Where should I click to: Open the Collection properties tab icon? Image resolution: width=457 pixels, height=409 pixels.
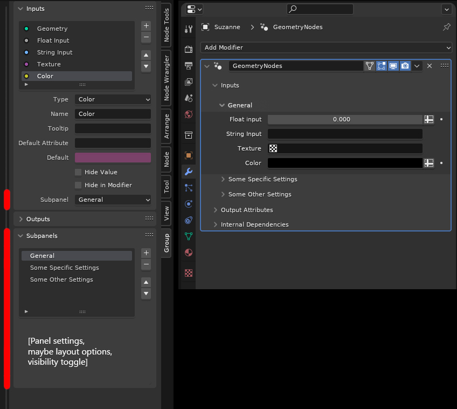189,135
